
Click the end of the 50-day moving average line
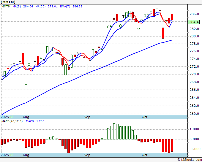172,40
